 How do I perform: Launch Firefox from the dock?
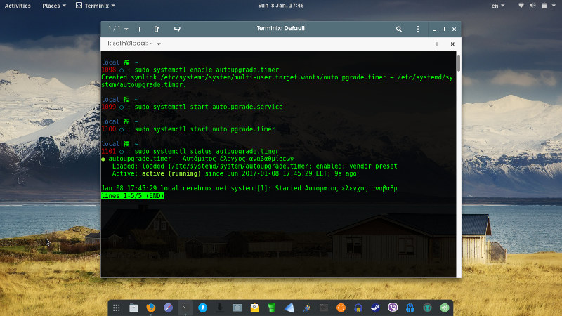[151, 308]
